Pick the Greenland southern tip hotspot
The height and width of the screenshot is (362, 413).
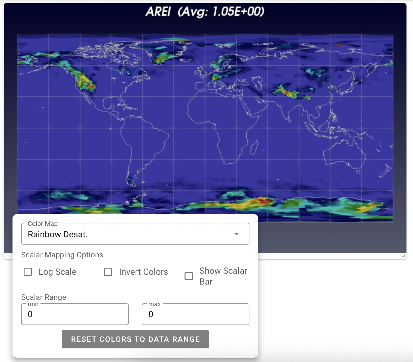(x=160, y=59)
